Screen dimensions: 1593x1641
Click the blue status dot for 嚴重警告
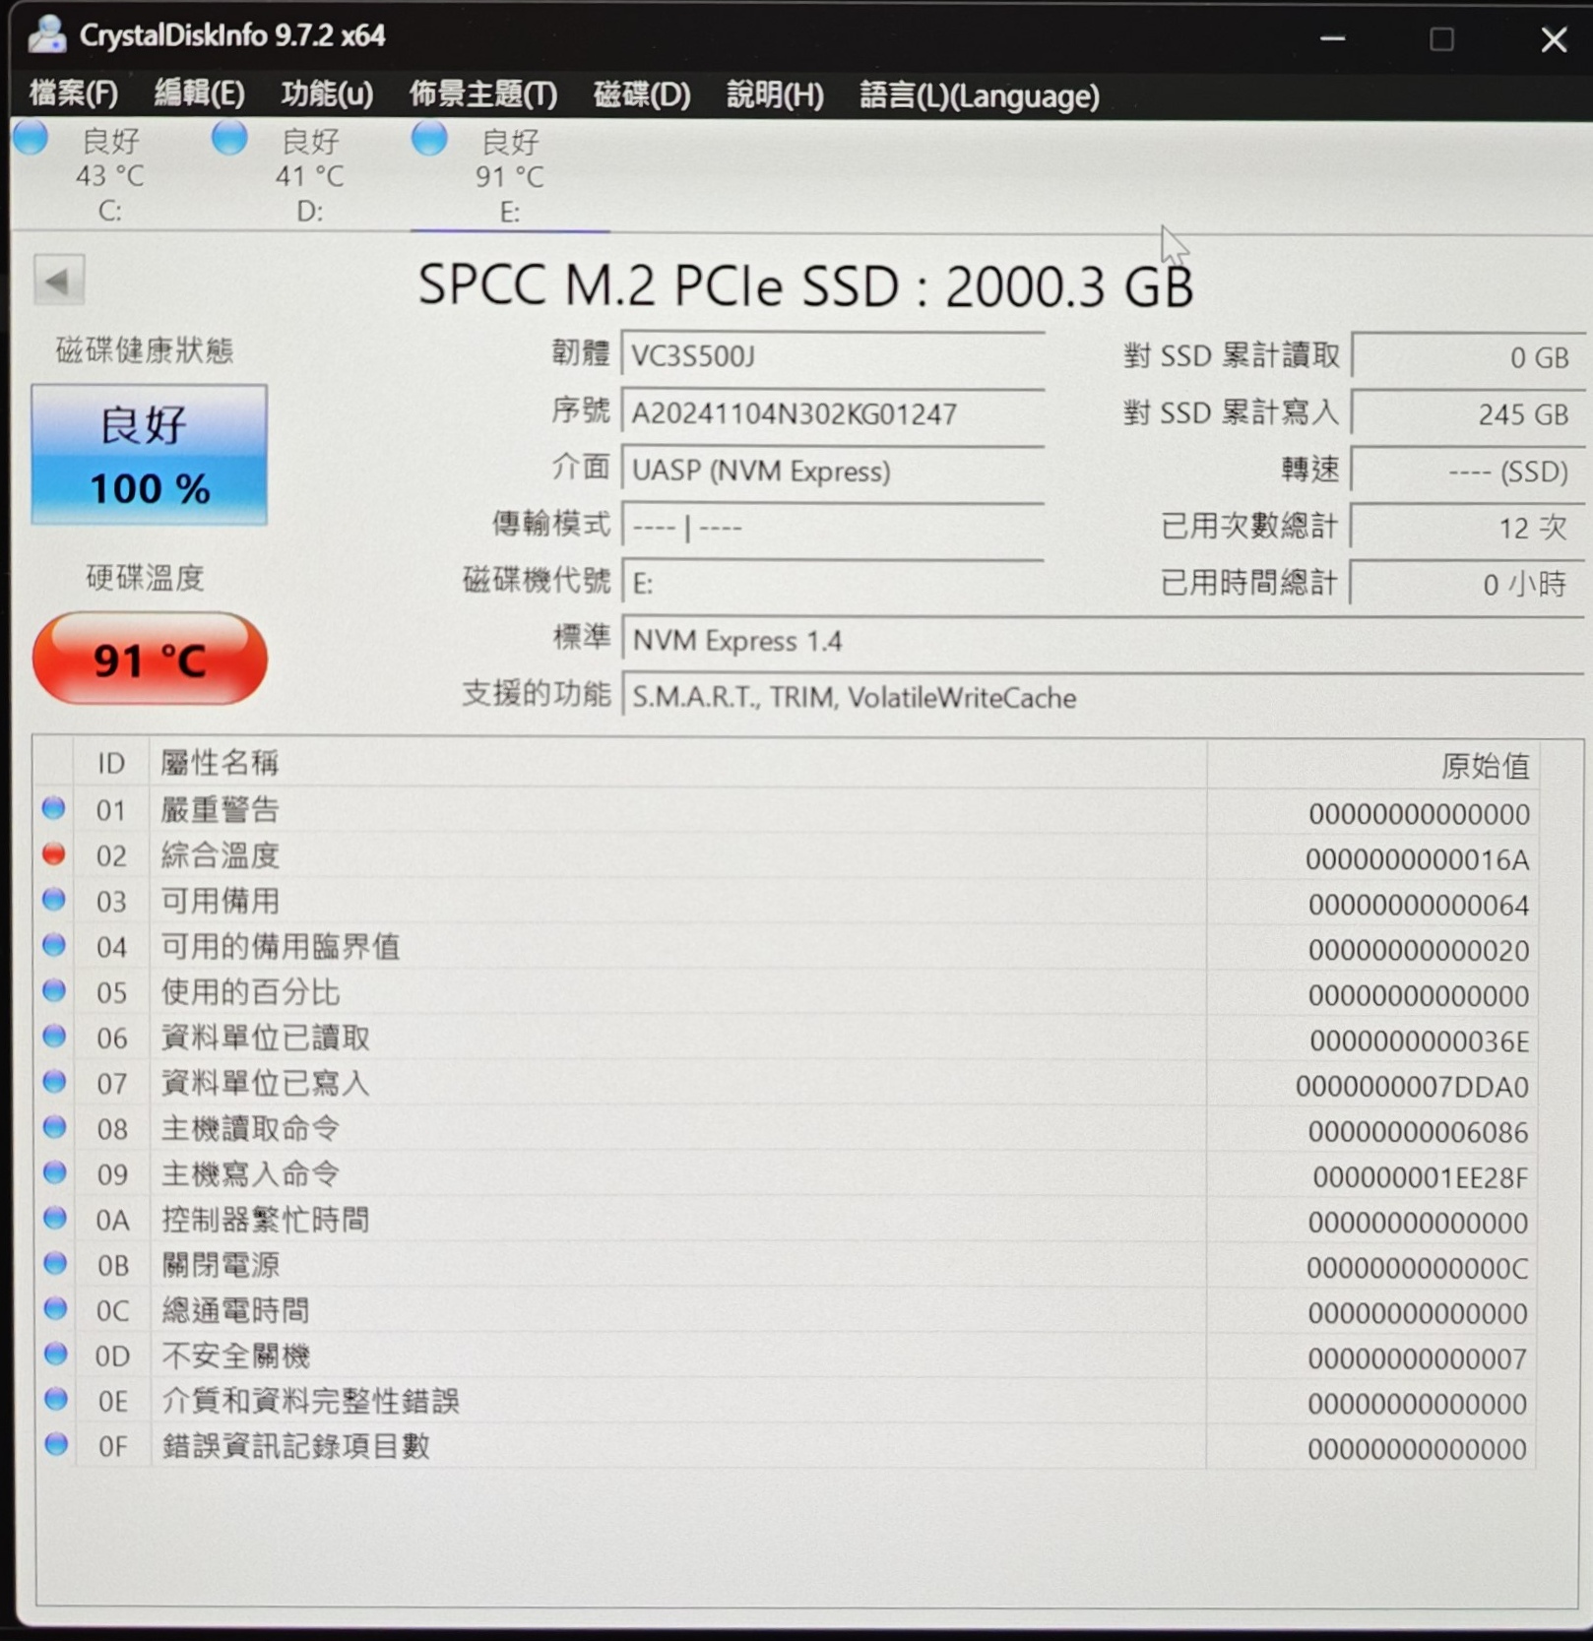tap(54, 809)
